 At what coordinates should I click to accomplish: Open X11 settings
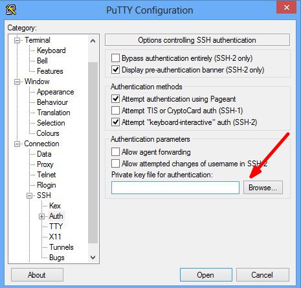[x=55, y=237]
